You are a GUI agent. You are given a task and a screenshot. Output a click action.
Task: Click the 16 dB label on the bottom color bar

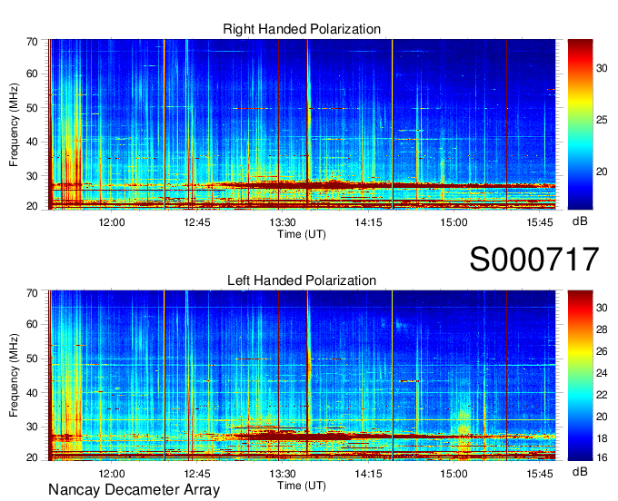coord(602,457)
